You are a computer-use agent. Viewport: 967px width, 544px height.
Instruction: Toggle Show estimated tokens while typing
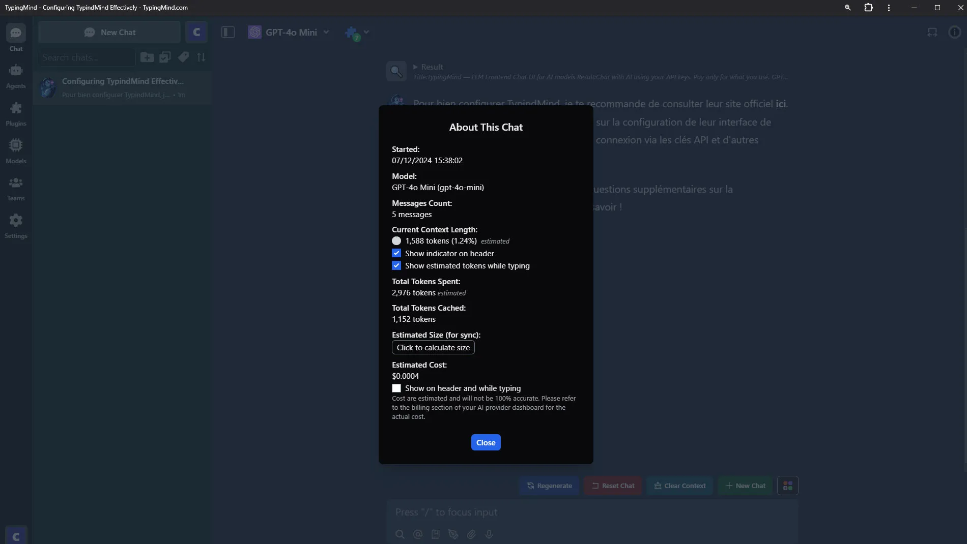396,265
